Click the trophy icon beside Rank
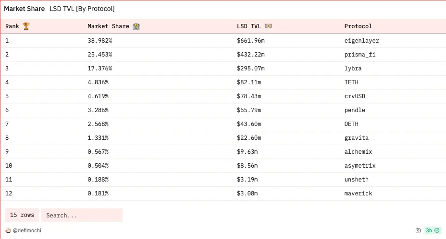Image resolution: width=446 pixels, height=239 pixels. pos(26,26)
